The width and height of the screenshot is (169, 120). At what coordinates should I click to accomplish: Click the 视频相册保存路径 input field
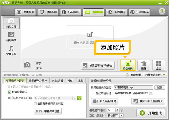pos(133,87)
